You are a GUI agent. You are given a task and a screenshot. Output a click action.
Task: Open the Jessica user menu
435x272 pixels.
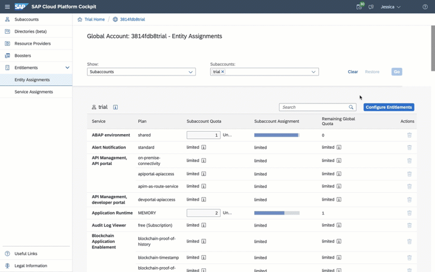click(390, 7)
